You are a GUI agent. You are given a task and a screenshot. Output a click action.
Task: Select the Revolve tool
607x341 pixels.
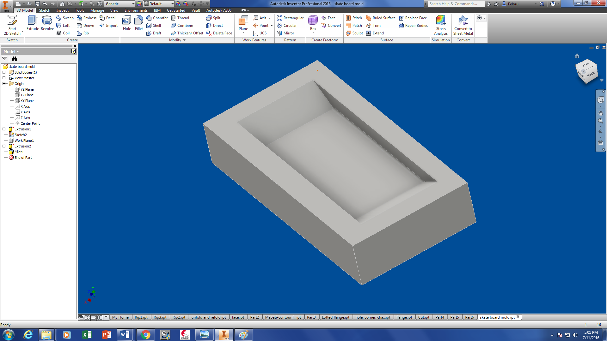point(47,23)
